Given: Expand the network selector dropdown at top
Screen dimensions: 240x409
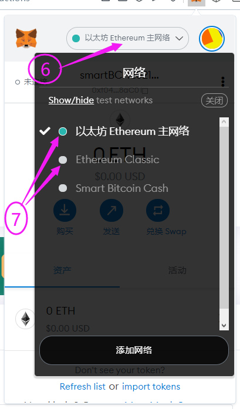Looking at the screenshot, I should point(127,38).
